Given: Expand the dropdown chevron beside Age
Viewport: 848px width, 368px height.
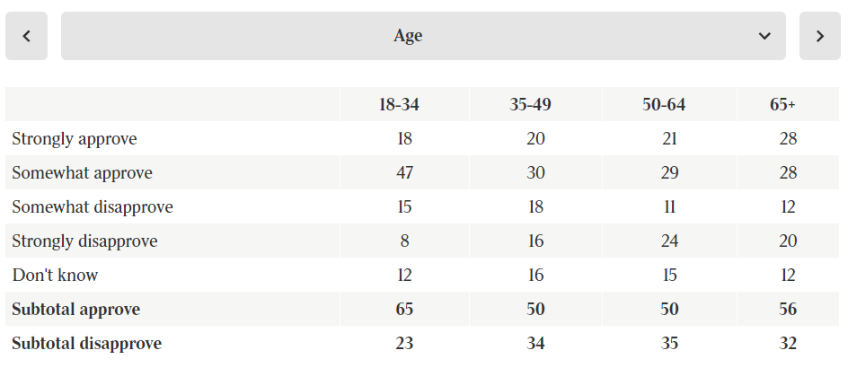Looking at the screenshot, I should [x=764, y=36].
